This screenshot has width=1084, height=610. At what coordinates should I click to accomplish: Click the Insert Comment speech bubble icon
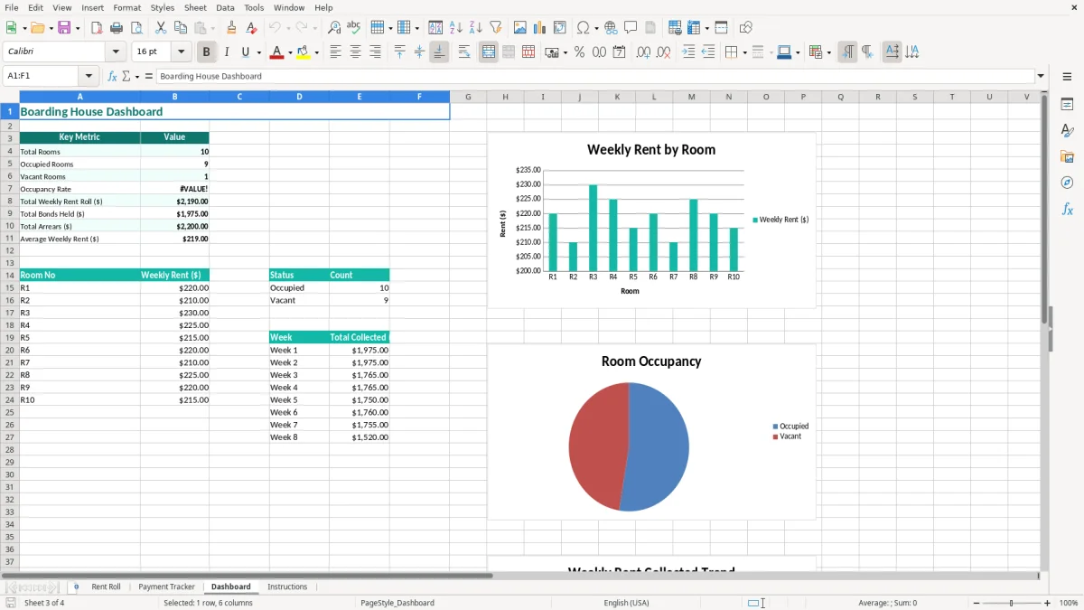point(631,28)
